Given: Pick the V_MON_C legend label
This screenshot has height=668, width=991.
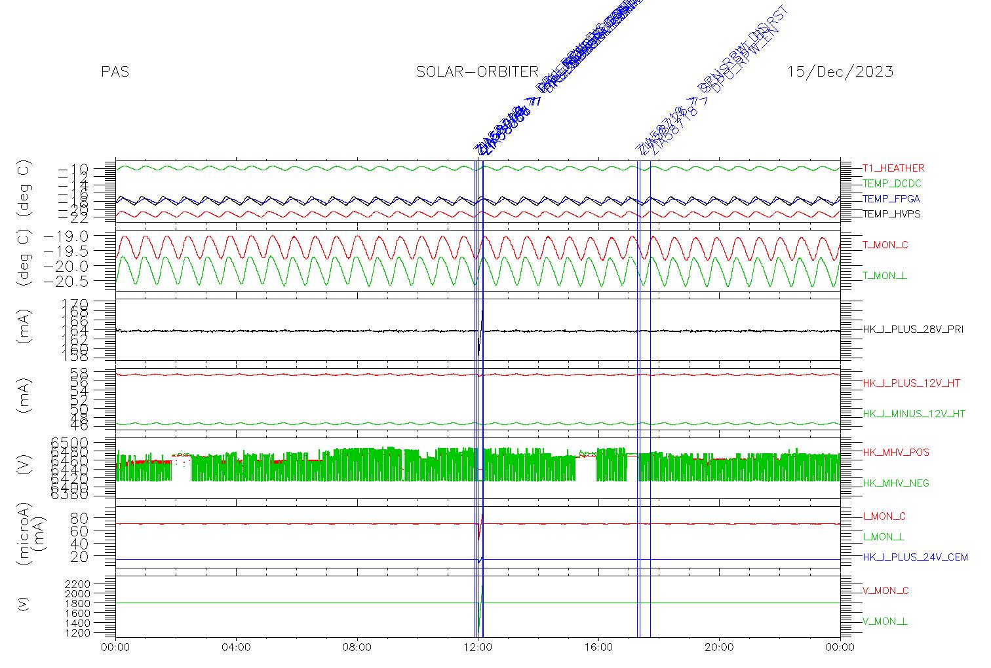Looking at the screenshot, I should coord(885,591).
